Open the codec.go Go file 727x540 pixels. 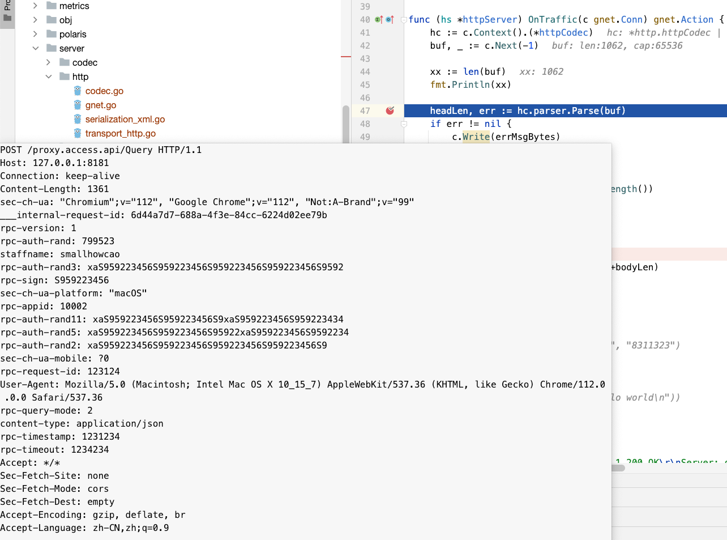click(104, 91)
